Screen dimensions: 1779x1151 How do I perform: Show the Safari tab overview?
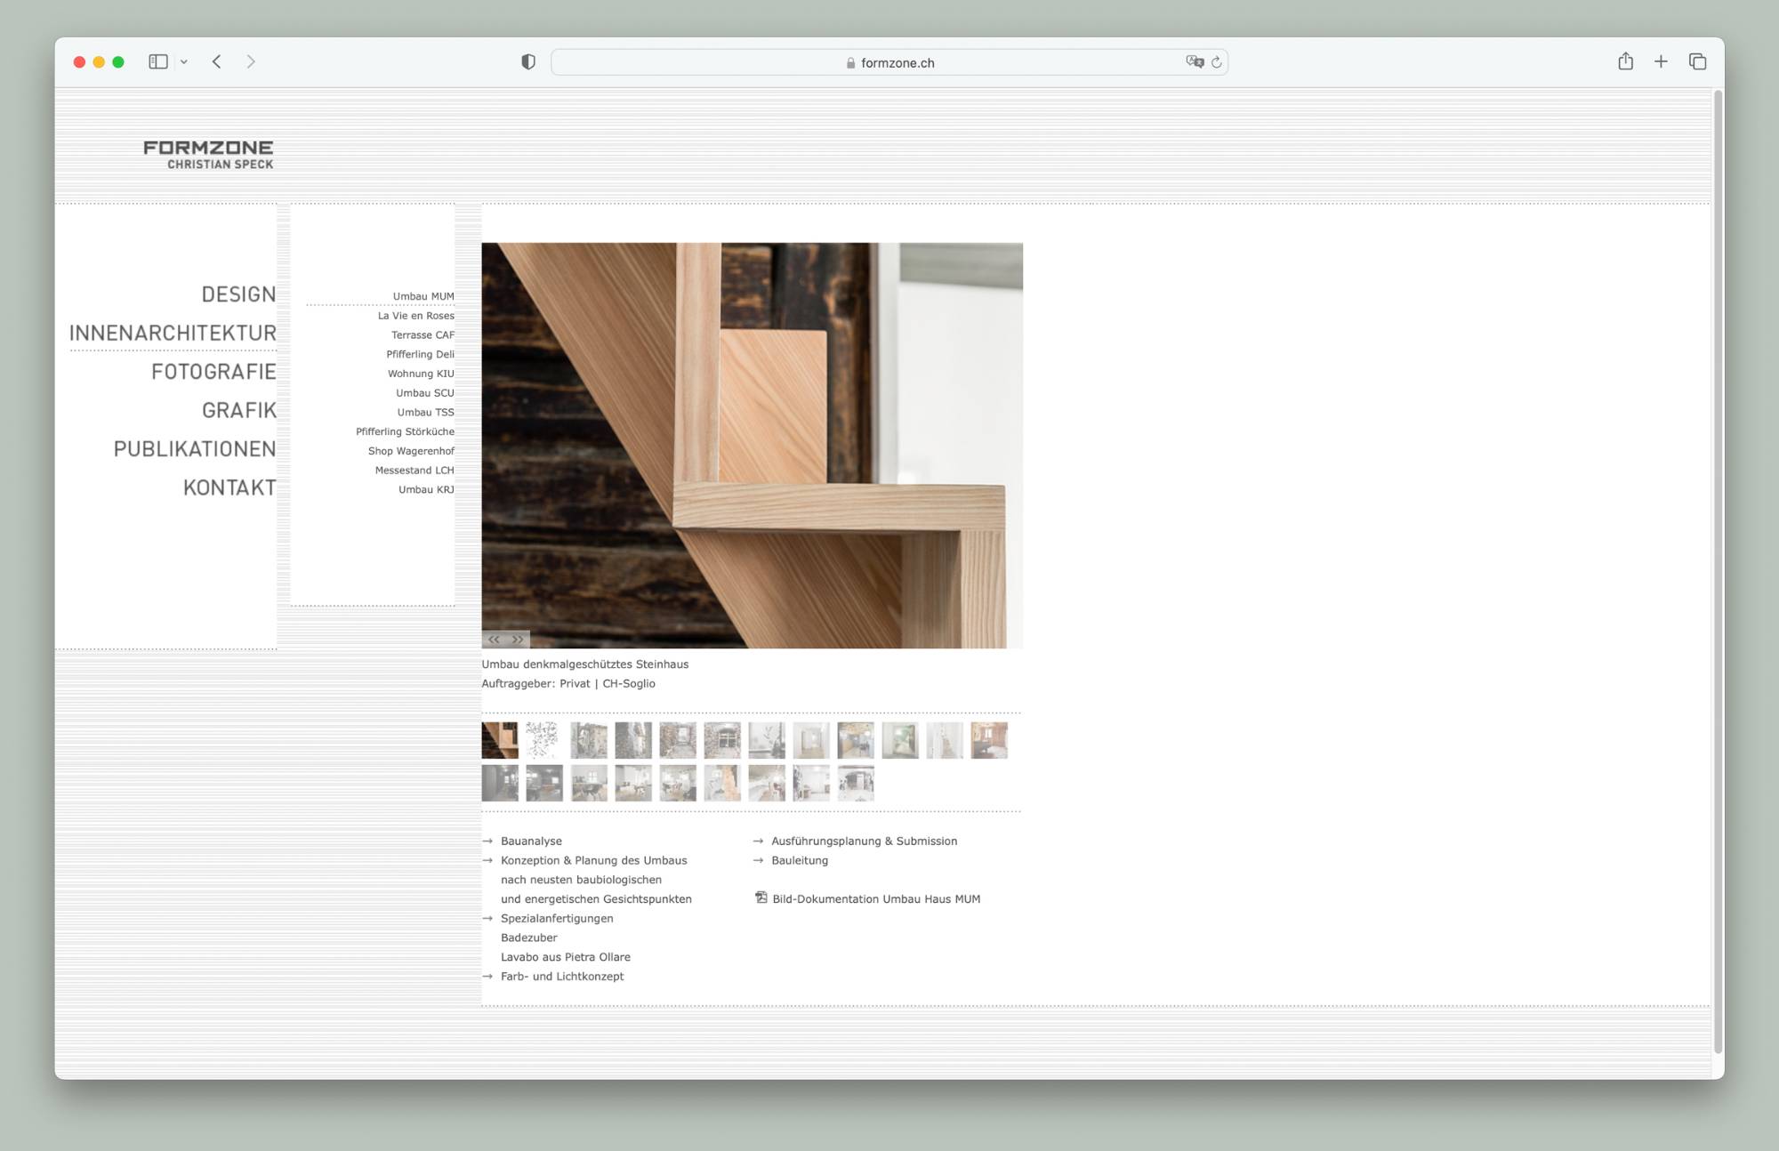click(x=1697, y=61)
